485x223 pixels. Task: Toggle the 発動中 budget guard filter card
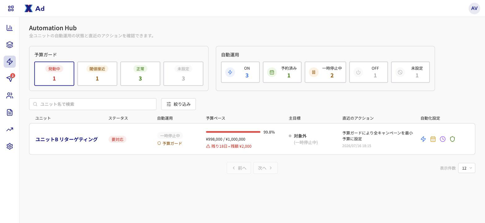(x=54, y=74)
